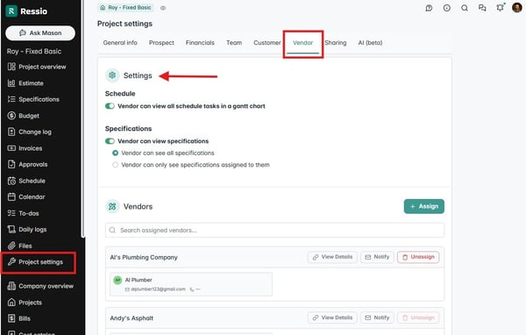The height and width of the screenshot is (335, 526).
Task: Open Daily logs sidebar item
Action: (27, 230)
